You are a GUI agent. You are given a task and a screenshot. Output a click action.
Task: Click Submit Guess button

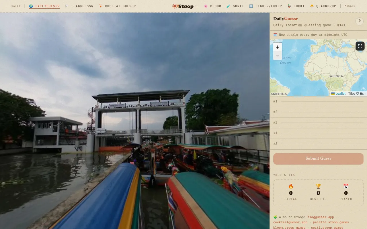click(x=318, y=159)
